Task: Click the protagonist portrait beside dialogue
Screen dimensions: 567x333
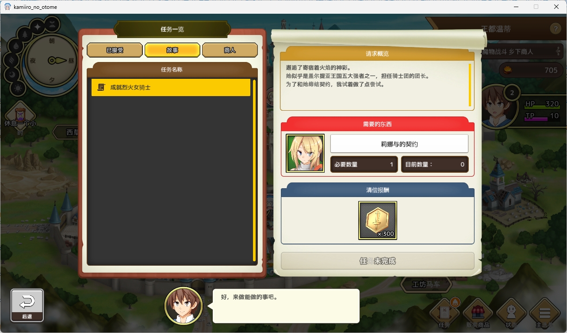Action: (184, 306)
